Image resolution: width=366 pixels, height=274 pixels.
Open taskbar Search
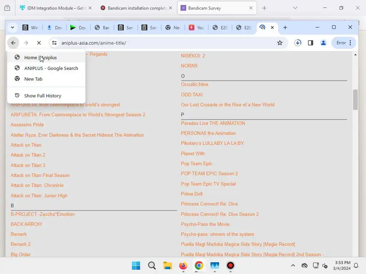[x=152, y=265]
